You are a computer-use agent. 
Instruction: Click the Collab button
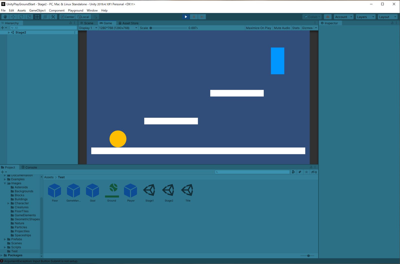tap(312, 17)
